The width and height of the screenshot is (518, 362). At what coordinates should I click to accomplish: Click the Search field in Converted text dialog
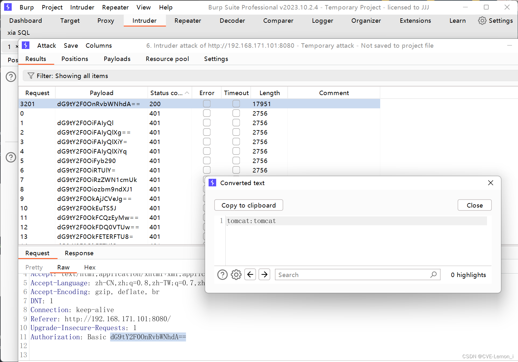[357, 275]
